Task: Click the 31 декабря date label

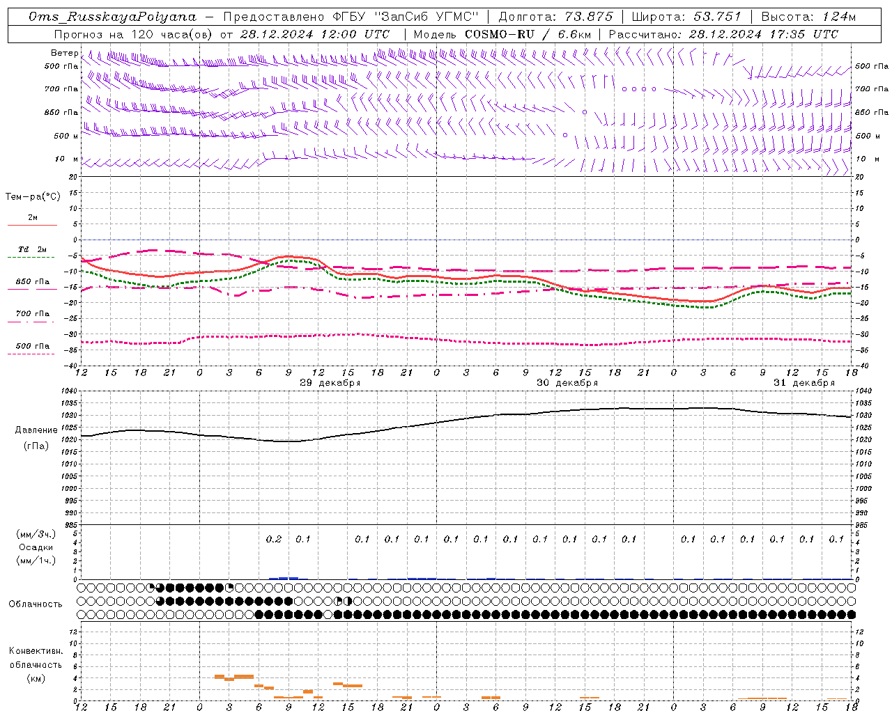Action: (x=803, y=383)
